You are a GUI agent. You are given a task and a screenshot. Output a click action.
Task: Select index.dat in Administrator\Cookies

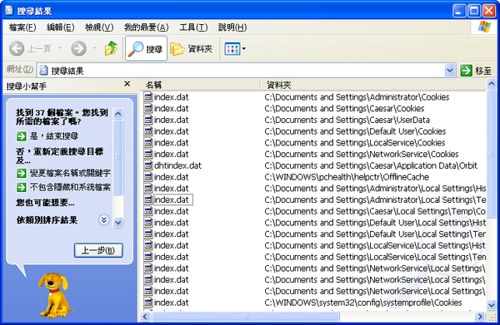(x=171, y=97)
